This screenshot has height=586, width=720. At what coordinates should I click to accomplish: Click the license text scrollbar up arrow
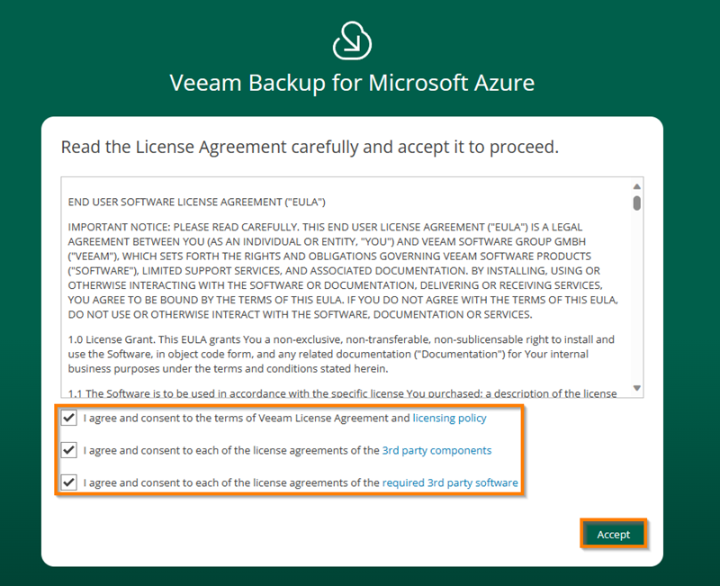[637, 185]
